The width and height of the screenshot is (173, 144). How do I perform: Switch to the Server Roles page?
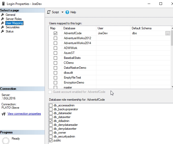coord(14,19)
